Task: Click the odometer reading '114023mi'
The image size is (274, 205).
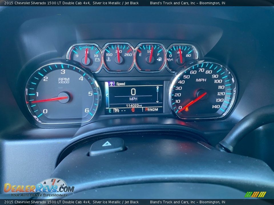Action: click(134, 106)
